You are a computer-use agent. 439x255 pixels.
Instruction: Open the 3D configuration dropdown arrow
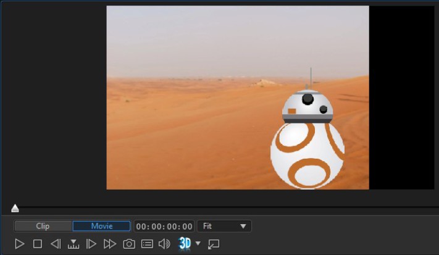point(198,243)
